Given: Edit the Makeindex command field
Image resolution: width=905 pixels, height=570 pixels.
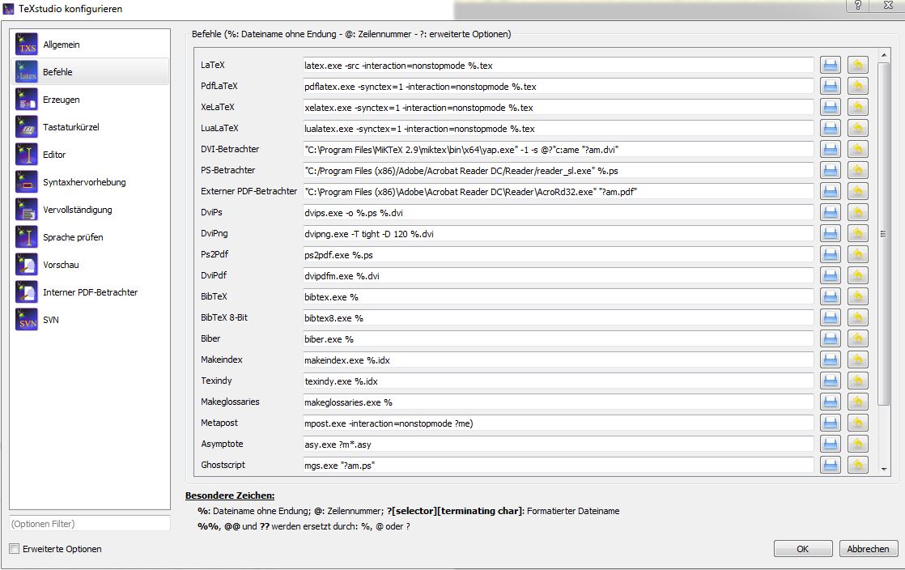Looking at the screenshot, I should 558,359.
